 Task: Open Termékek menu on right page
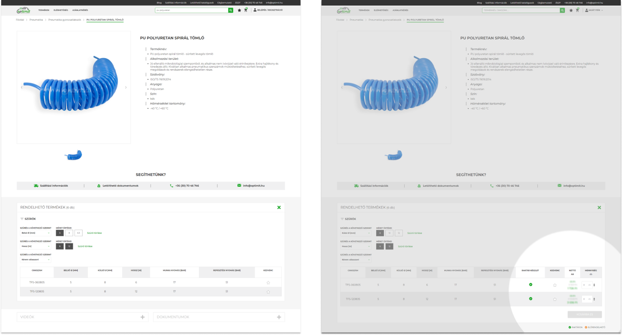(x=364, y=10)
